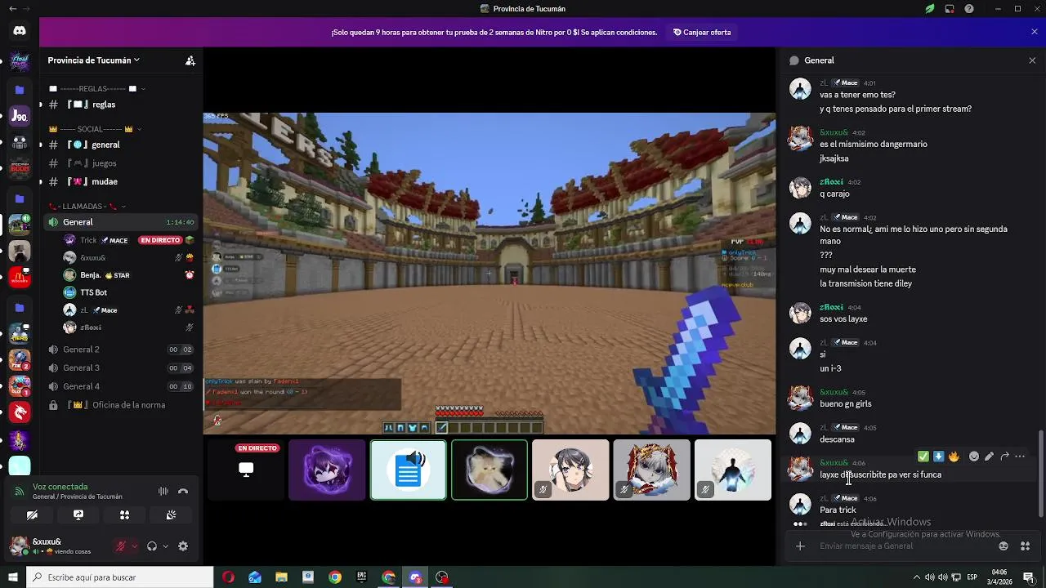Open the mudae text channel
1046x588 pixels.
coord(121,181)
